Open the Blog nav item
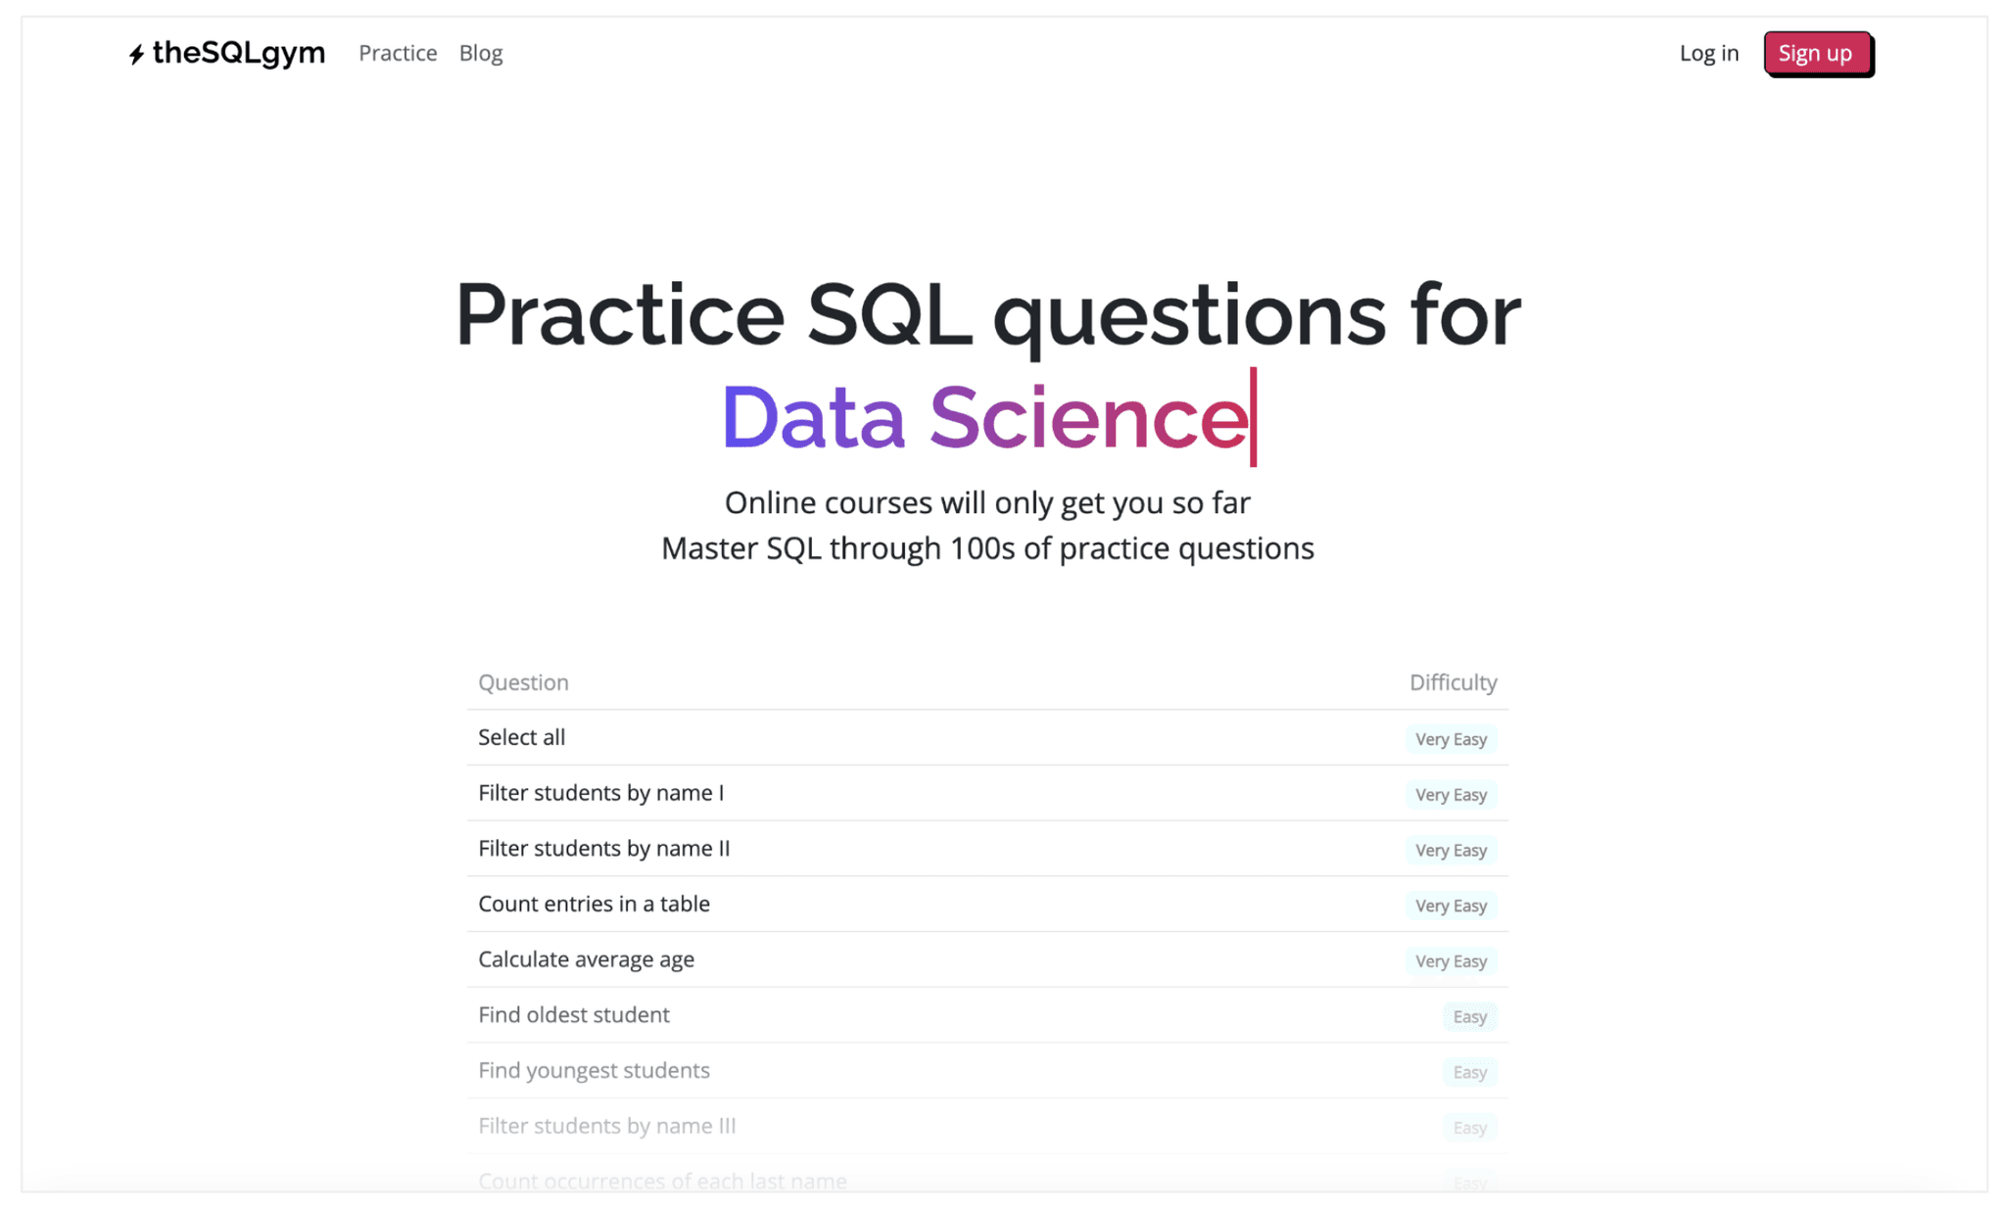 pos(481,53)
